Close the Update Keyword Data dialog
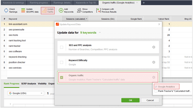193x108 pixels. pos(159,24)
